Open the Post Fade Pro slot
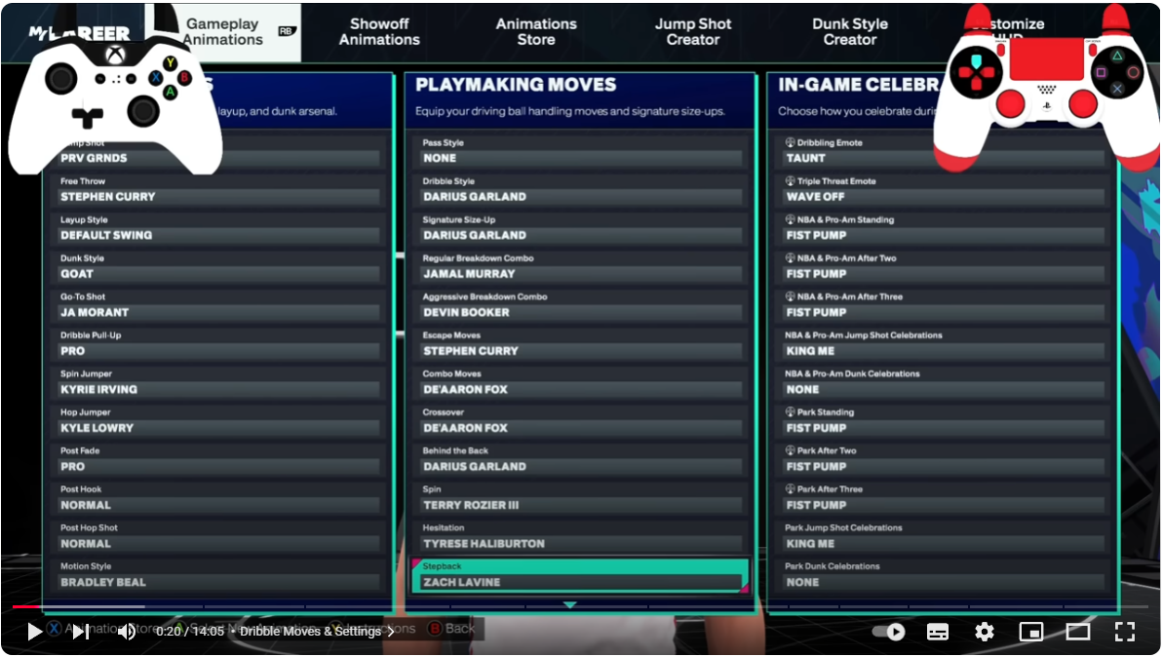 coord(217,460)
